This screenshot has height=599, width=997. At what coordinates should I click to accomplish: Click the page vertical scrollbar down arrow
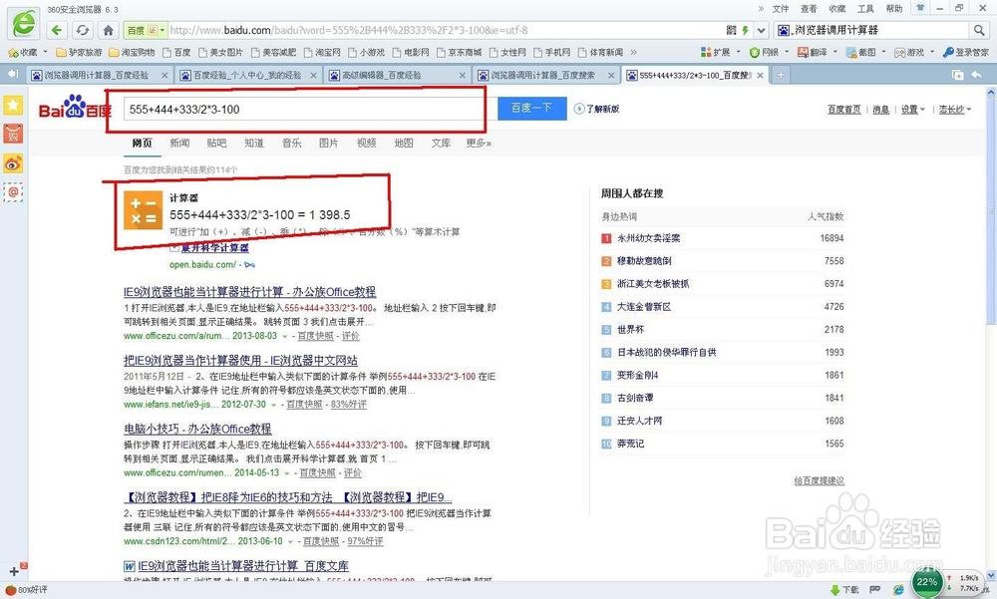pyautogui.click(x=991, y=574)
